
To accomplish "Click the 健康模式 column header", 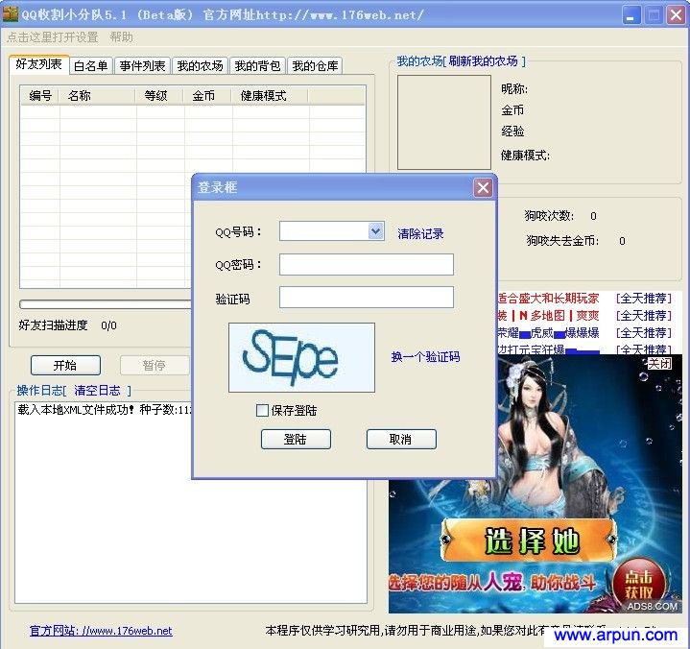I will tap(271, 96).
